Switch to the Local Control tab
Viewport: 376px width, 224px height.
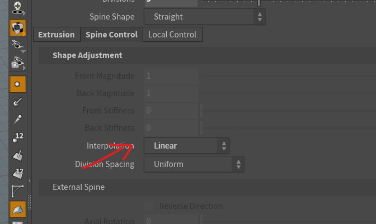point(172,35)
